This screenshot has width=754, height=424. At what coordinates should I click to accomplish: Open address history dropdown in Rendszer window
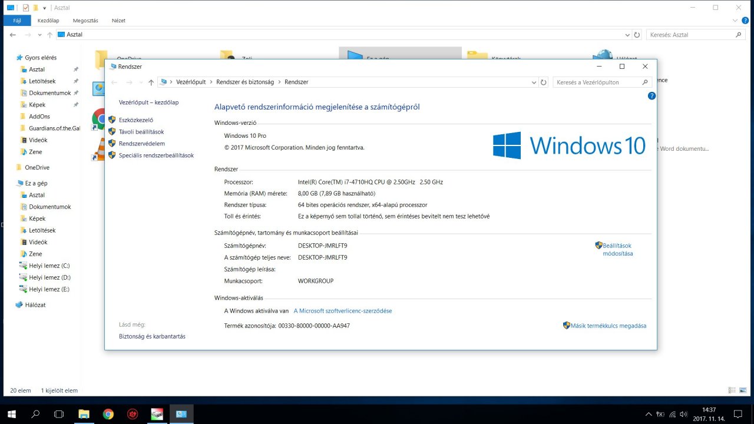click(534, 82)
